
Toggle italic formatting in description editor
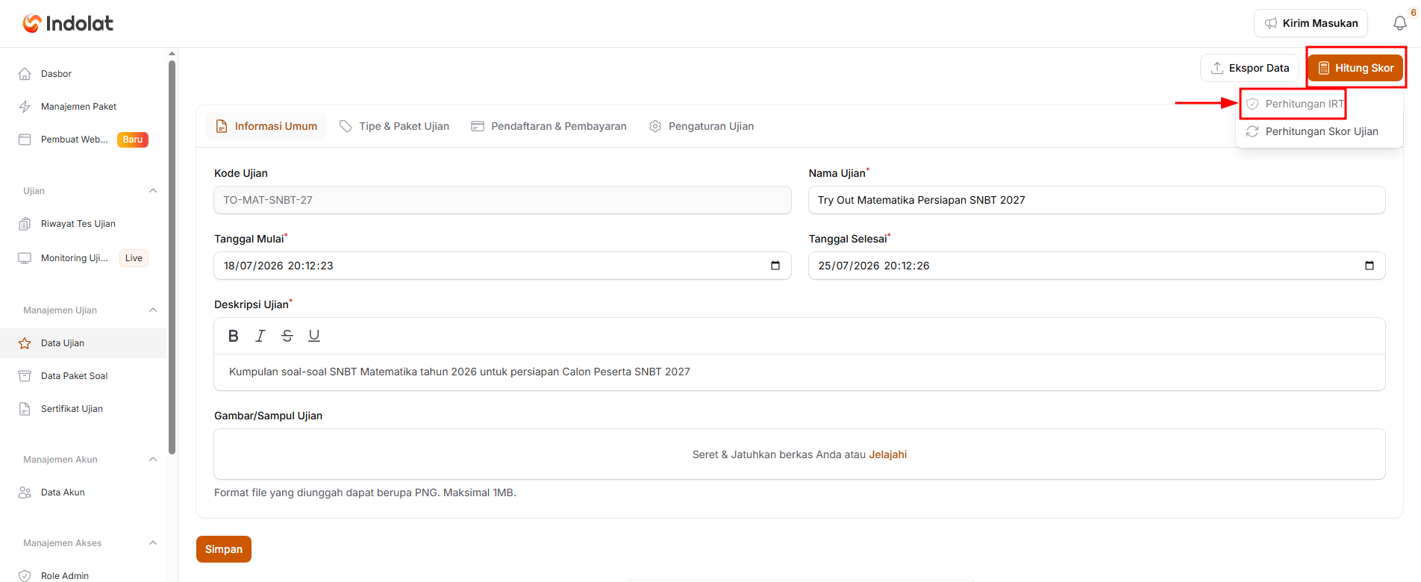click(260, 336)
